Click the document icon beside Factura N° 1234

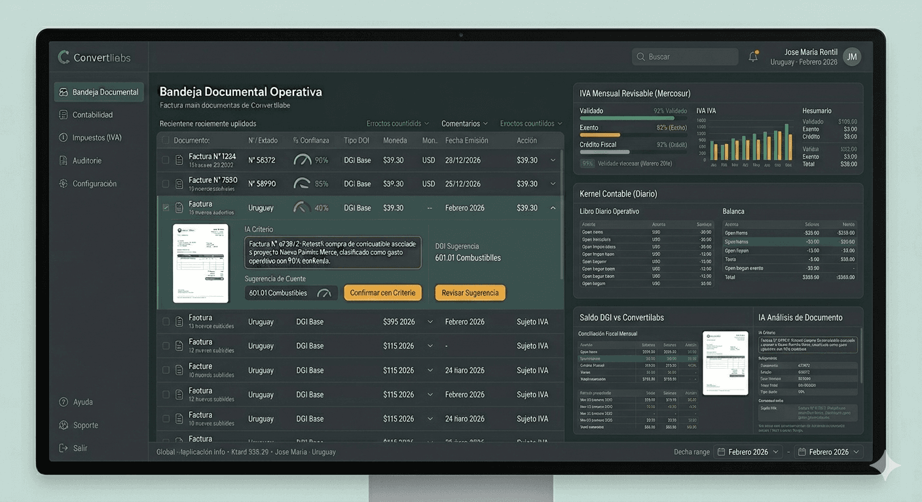coord(179,159)
